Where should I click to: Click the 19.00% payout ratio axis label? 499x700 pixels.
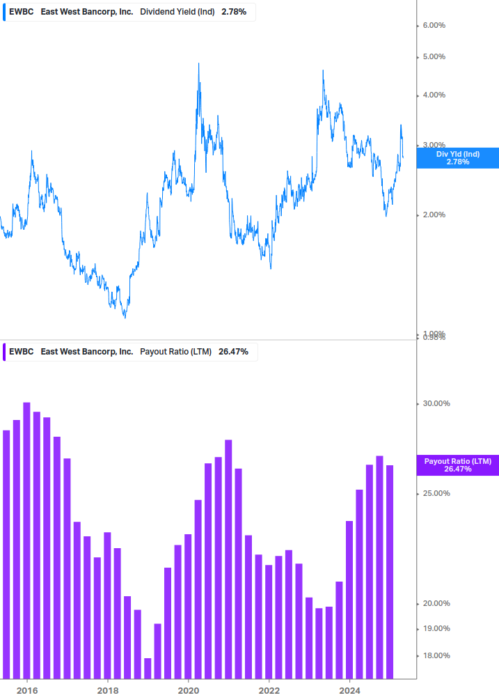(436, 628)
